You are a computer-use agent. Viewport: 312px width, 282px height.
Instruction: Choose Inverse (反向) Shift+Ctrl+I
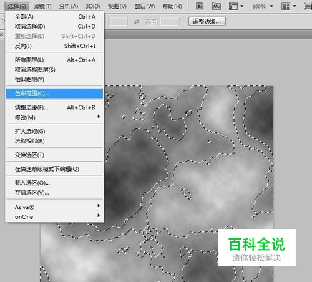[x=55, y=46]
